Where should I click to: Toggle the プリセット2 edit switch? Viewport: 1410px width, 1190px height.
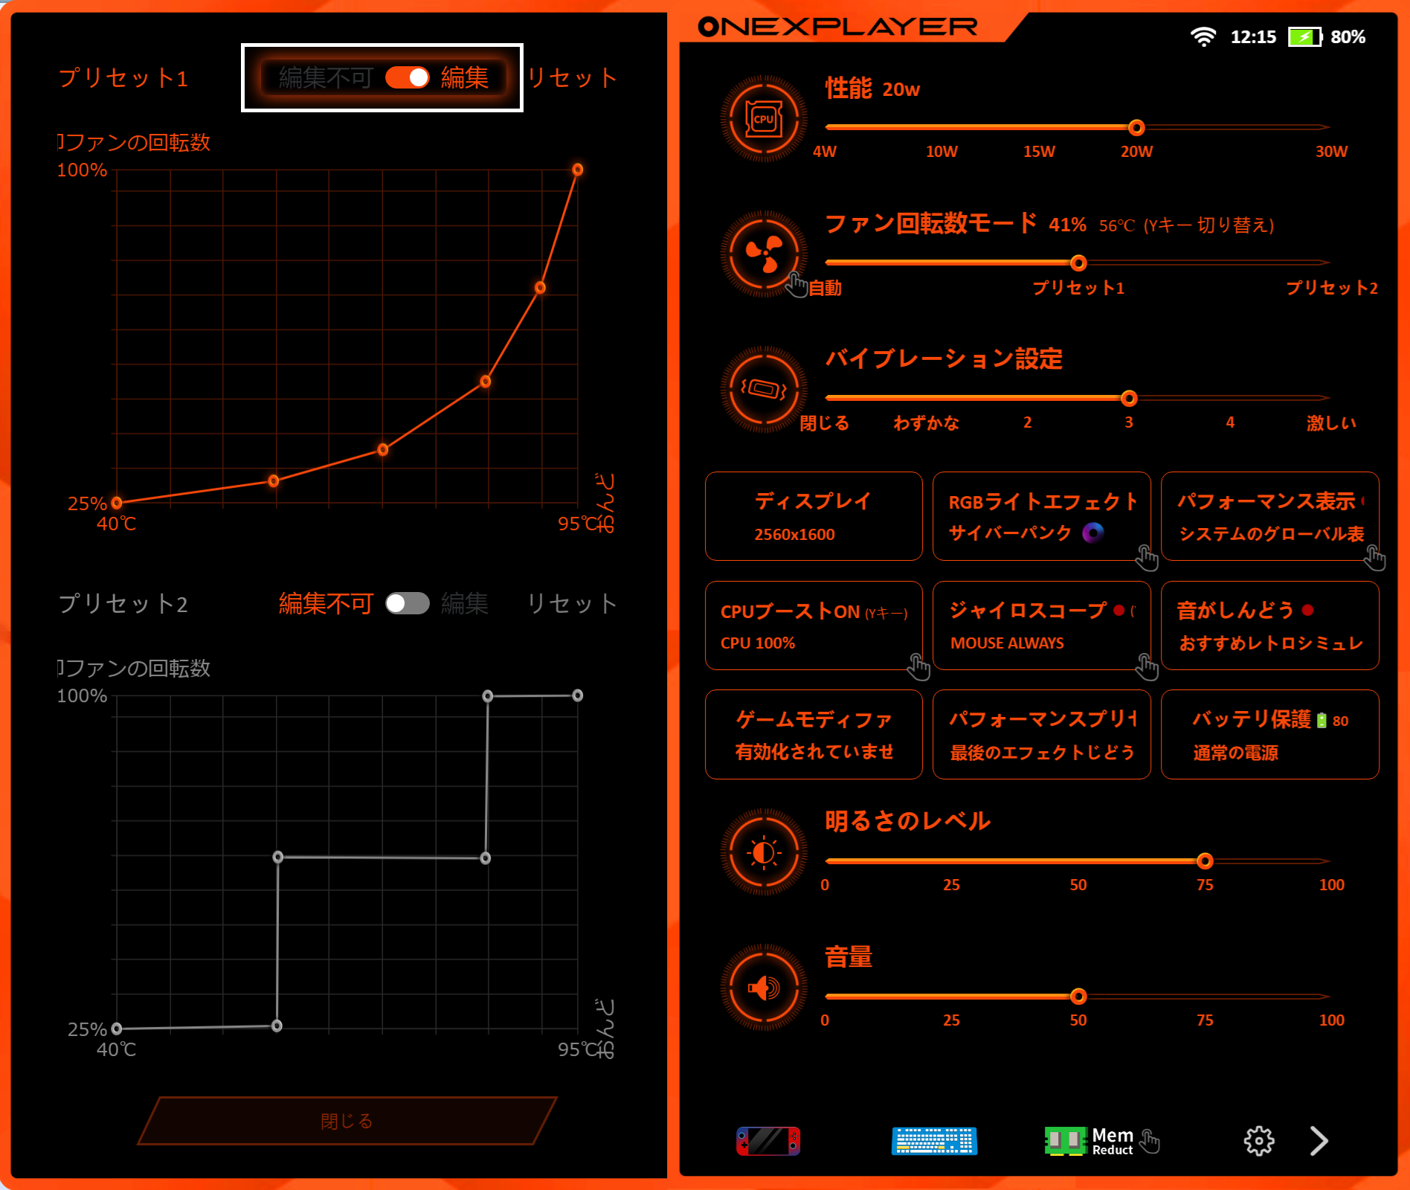pyautogui.click(x=407, y=603)
